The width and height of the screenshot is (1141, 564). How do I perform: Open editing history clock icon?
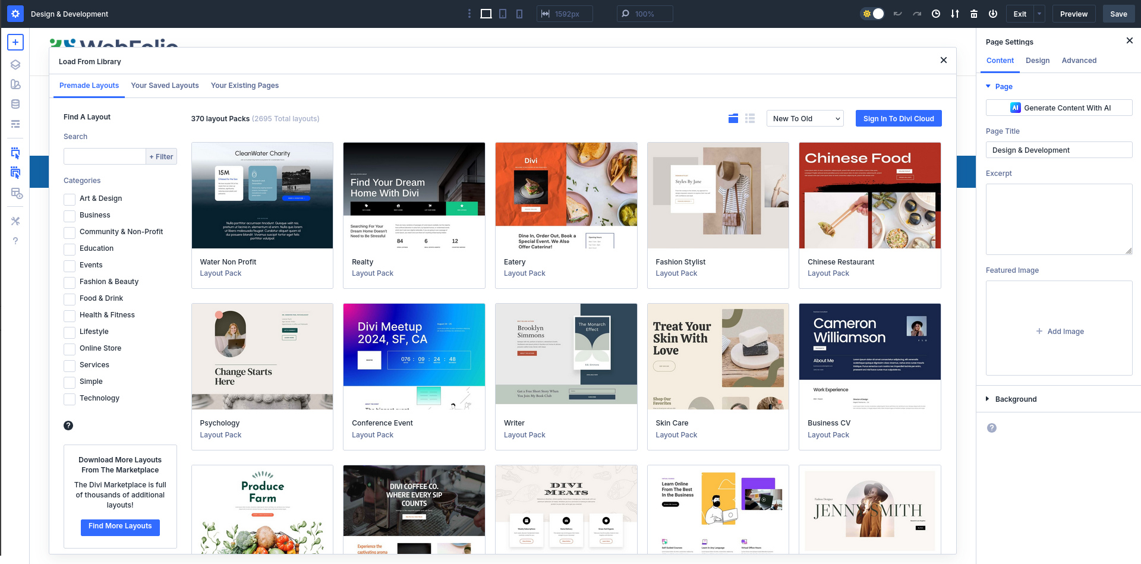click(x=936, y=14)
